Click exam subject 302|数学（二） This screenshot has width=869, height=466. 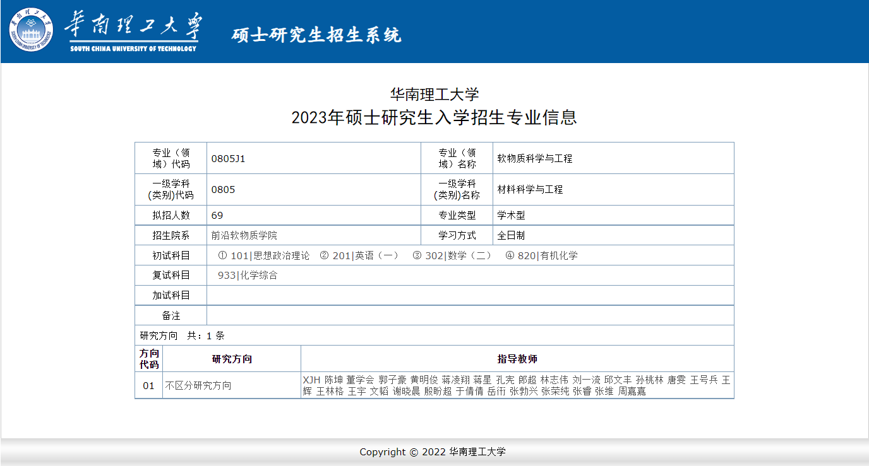(460, 255)
